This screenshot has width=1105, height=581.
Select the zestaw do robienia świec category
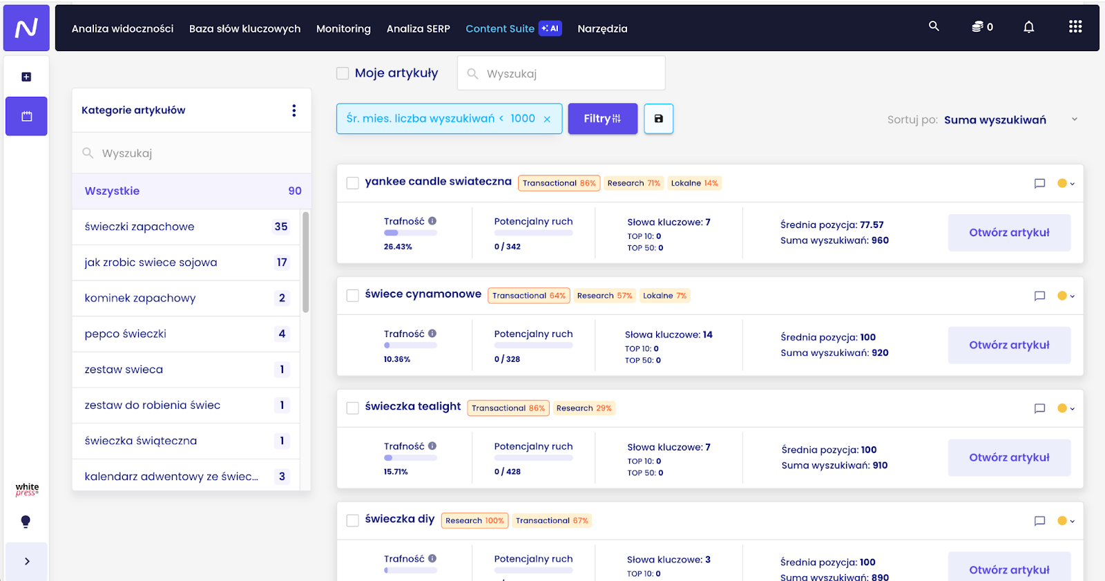(186, 406)
